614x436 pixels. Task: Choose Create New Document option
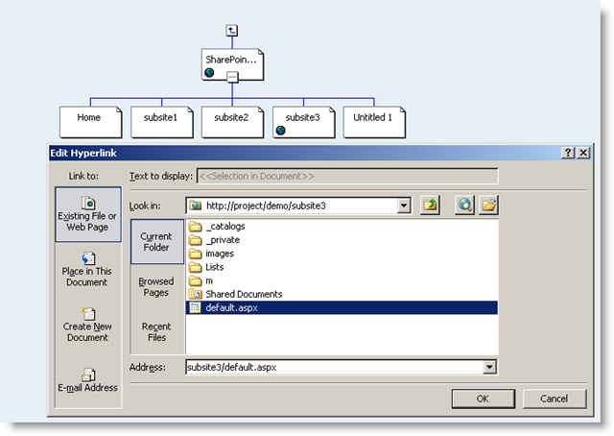[87, 325]
